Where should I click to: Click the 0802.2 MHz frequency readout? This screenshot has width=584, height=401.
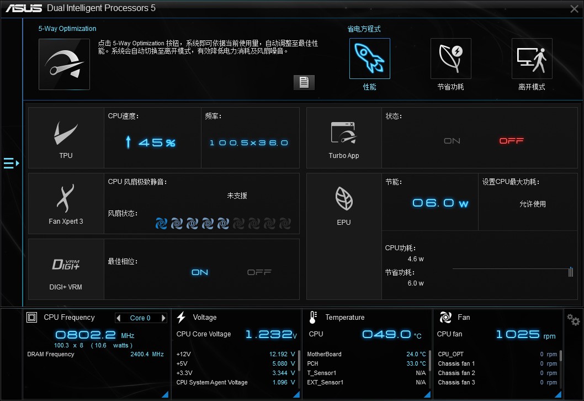95,335
